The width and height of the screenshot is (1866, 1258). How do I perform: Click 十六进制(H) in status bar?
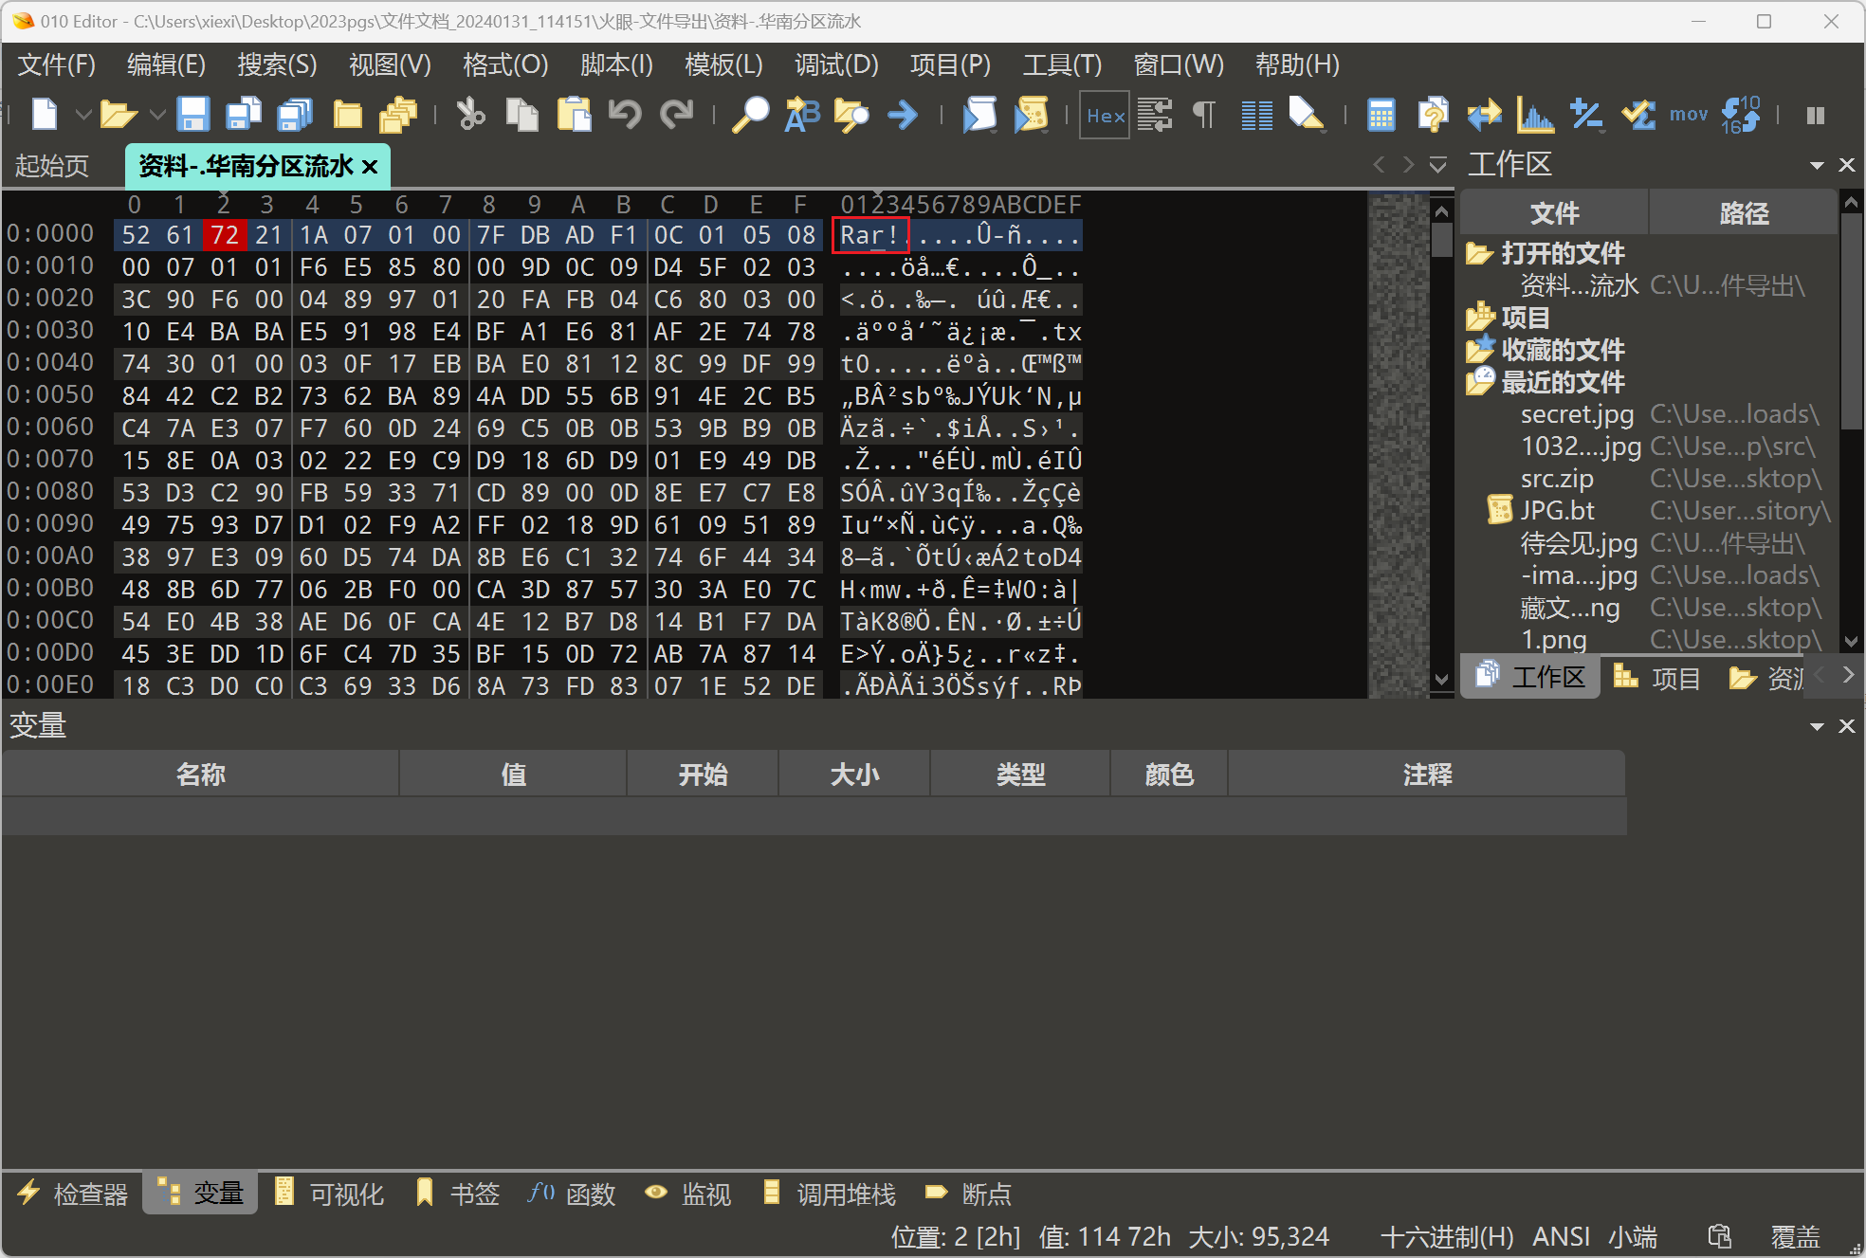pyautogui.click(x=1447, y=1236)
